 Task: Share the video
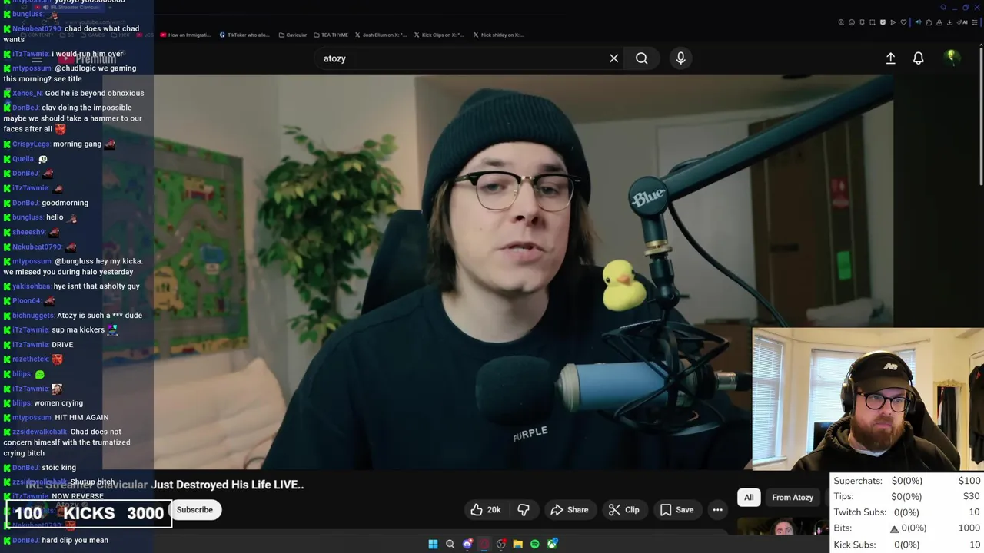pos(570,510)
